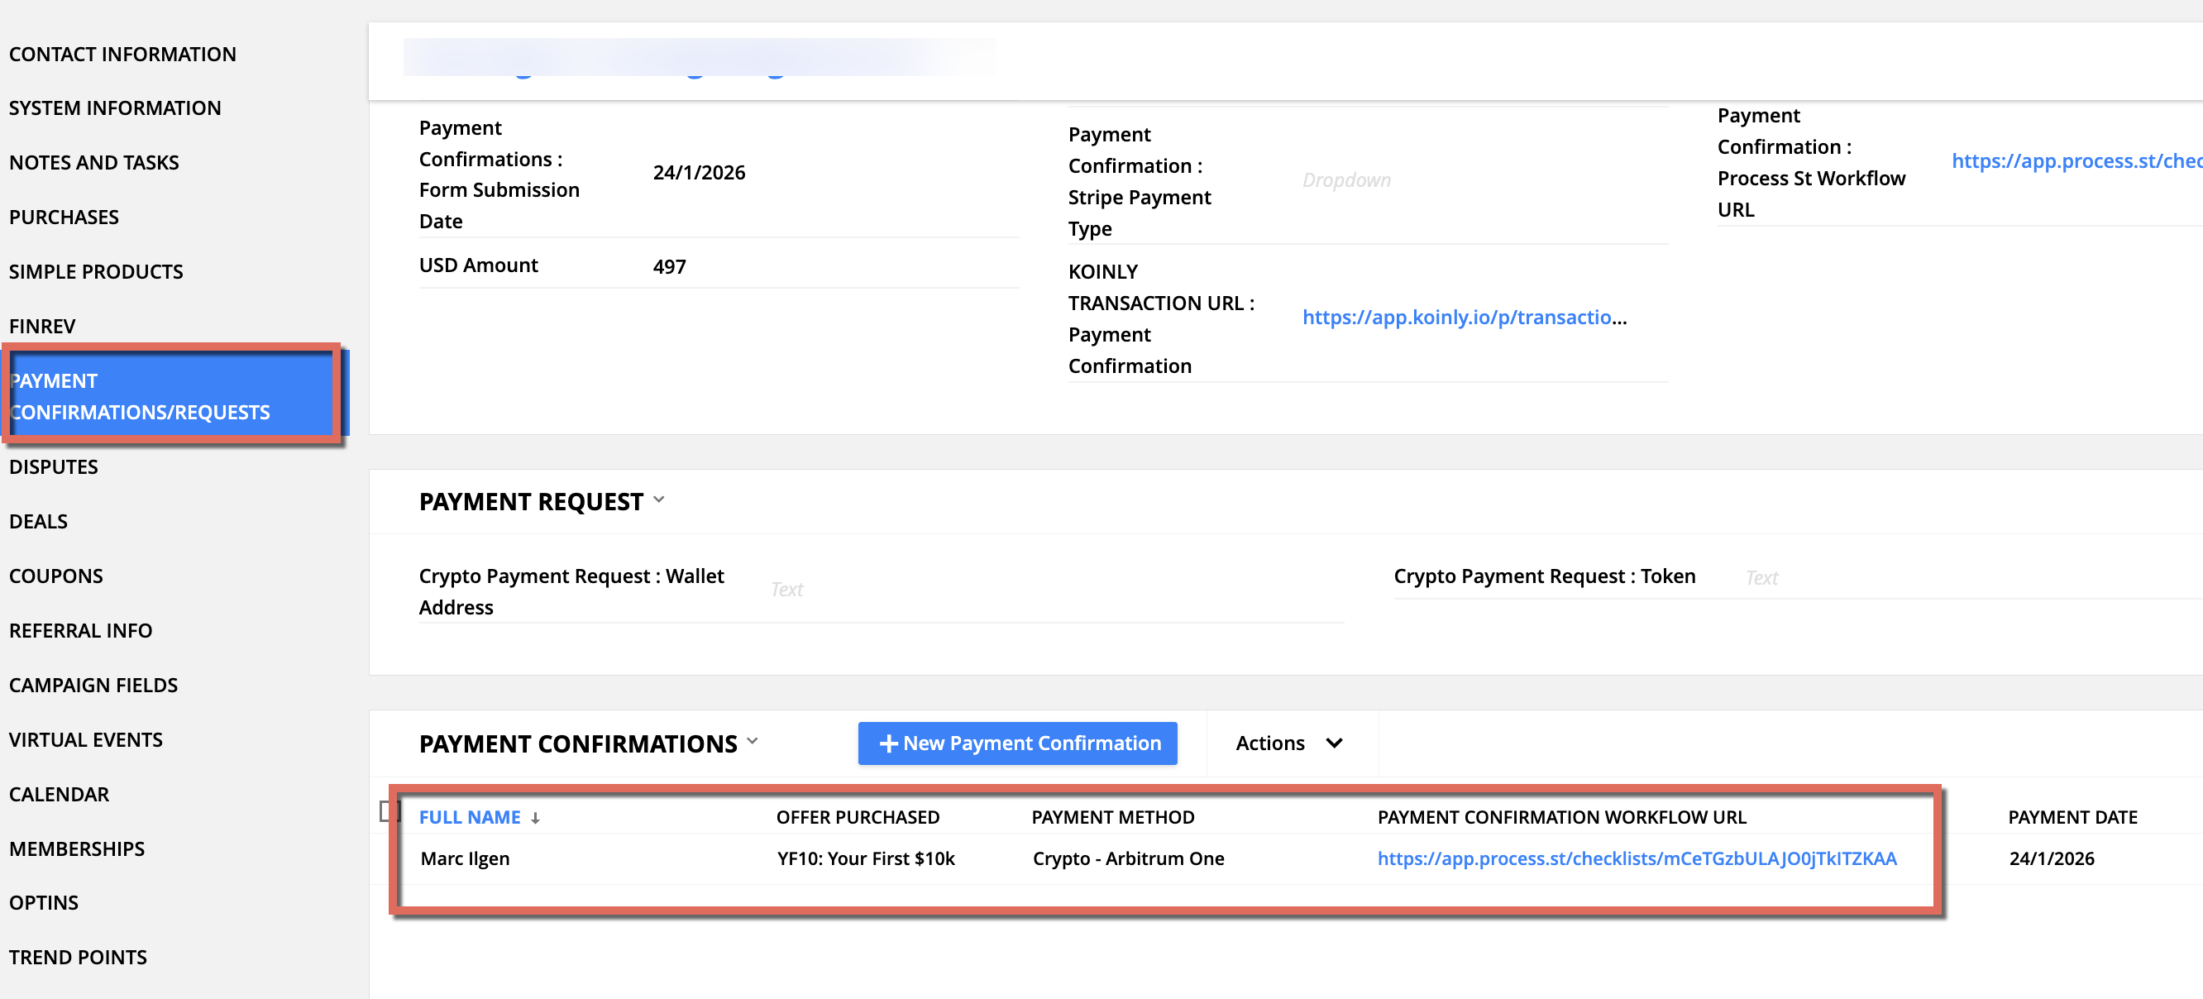Click the Crypto Payment Request Token field
The image size is (2203, 999).
[1967, 578]
